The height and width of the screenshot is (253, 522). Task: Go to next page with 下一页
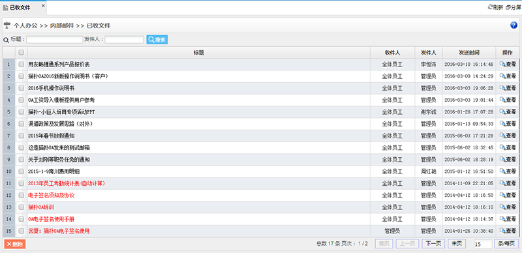point(433,244)
